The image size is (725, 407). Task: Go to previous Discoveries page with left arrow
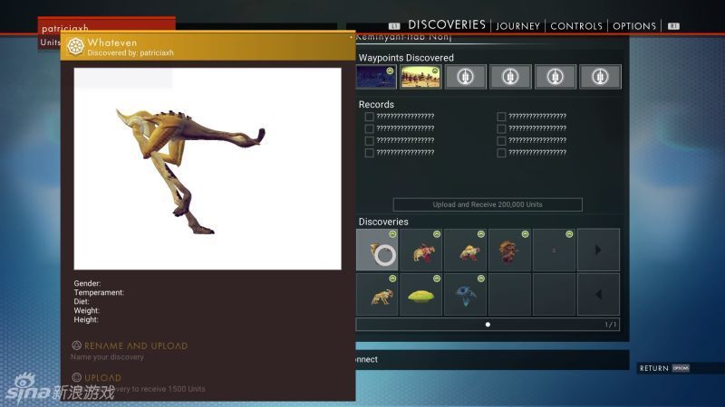pyautogui.click(x=598, y=295)
